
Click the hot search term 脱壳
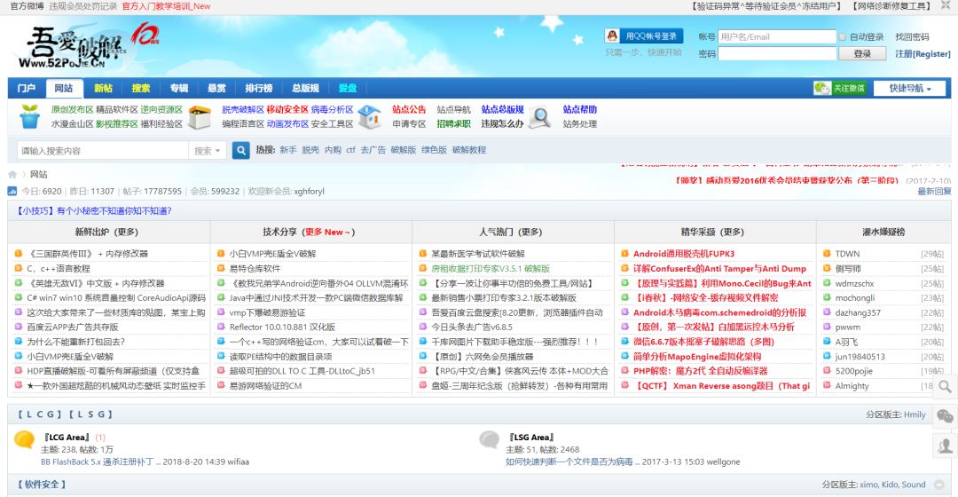[x=310, y=150]
